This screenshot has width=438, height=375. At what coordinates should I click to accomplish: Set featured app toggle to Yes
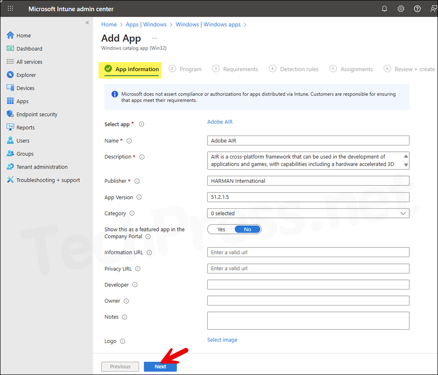tap(221, 229)
